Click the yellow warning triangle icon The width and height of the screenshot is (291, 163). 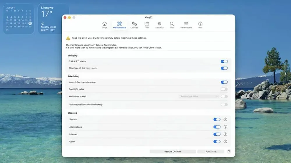click(68, 38)
